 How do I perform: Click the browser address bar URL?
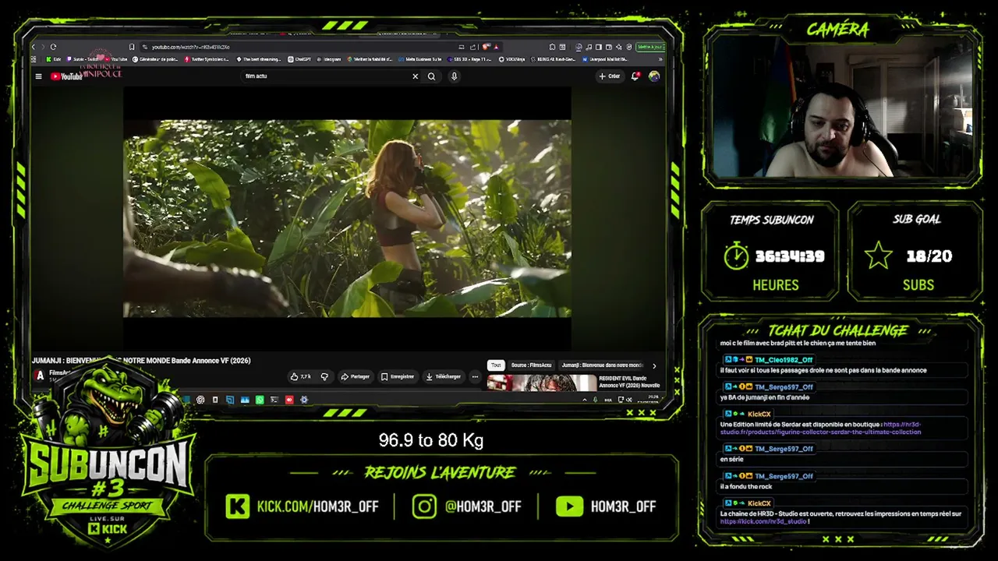pyautogui.click(x=190, y=47)
